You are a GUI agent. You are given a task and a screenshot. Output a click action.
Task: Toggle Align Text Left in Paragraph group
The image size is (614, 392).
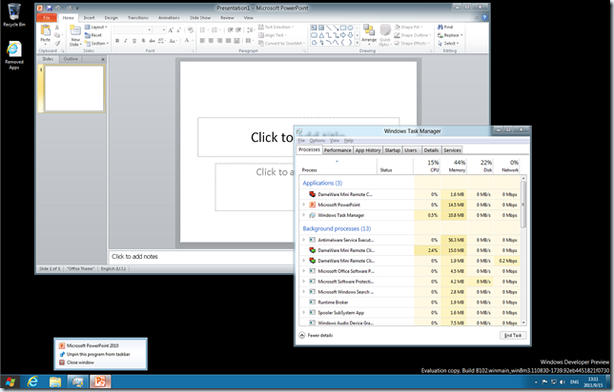(x=202, y=41)
